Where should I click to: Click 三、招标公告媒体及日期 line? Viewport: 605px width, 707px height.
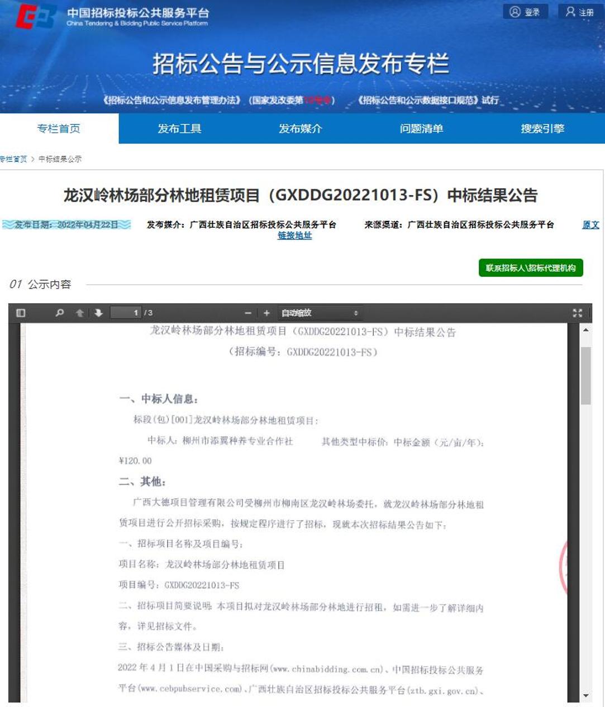(172, 647)
